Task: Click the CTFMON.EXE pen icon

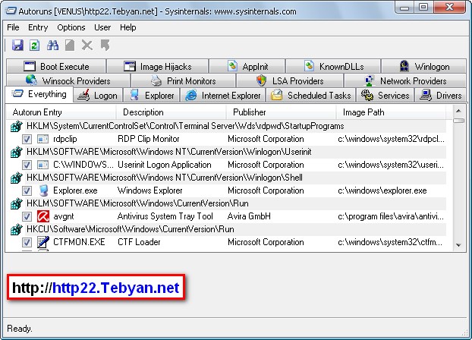Action: point(43,242)
